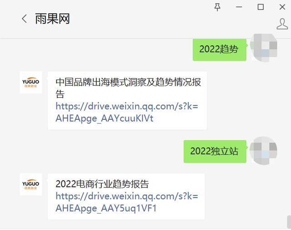Click the 2022电商行业趋势报告 title text

coord(102,184)
